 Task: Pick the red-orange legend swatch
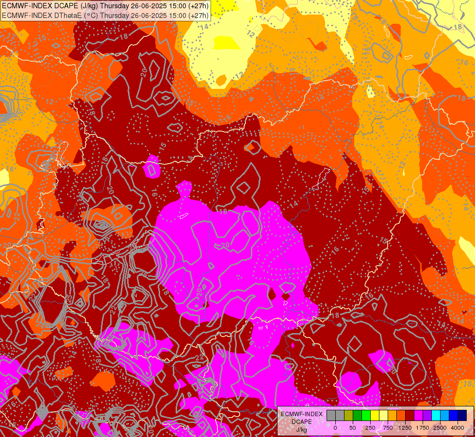(401, 415)
